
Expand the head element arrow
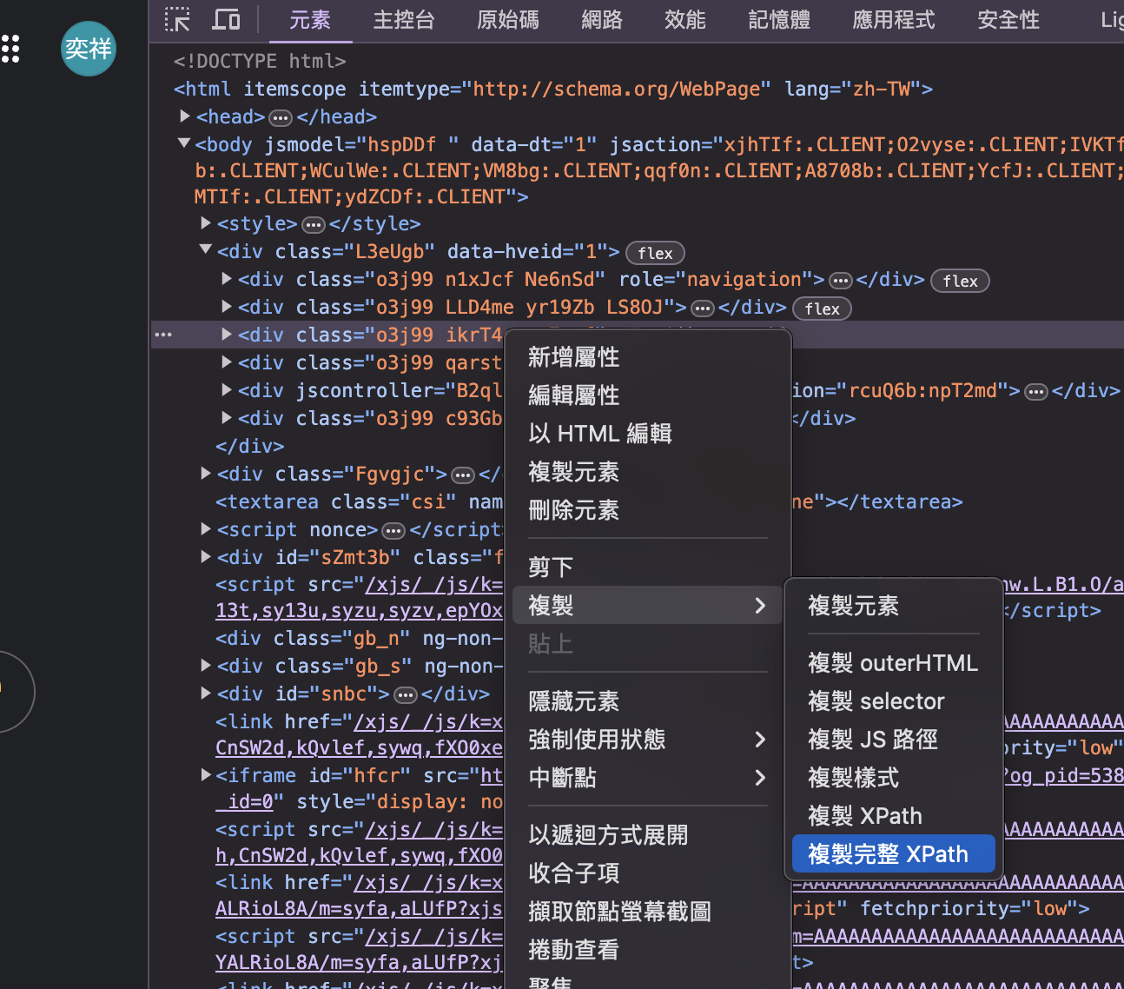tap(184, 116)
